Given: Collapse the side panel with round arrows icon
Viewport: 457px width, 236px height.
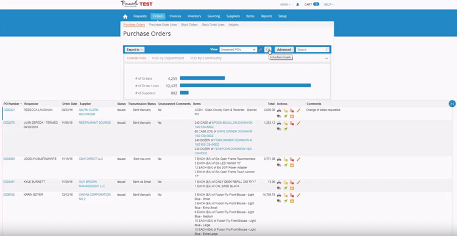Looking at the screenshot, I should pyautogui.click(x=452, y=104).
